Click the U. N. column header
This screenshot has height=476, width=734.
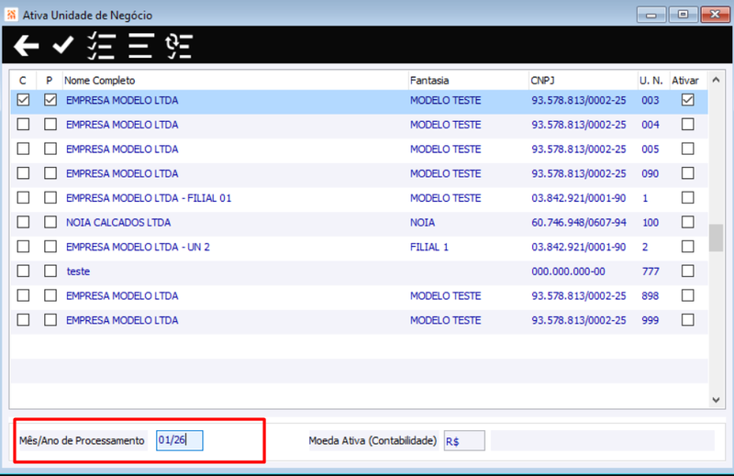[653, 81]
